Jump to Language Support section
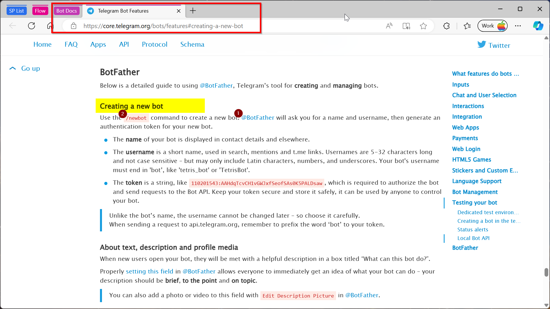The width and height of the screenshot is (550, 309). click(x=477, y=181)
